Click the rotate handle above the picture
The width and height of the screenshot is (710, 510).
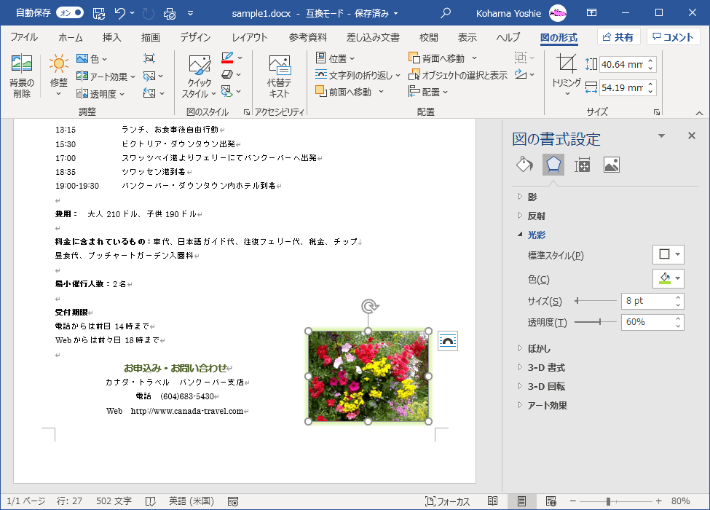coord(369,307)
